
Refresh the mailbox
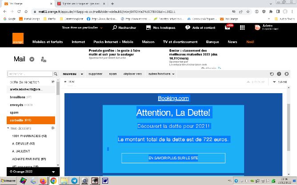pos(272,74)
